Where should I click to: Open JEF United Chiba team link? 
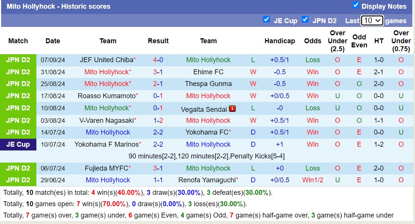pos(106,60)
